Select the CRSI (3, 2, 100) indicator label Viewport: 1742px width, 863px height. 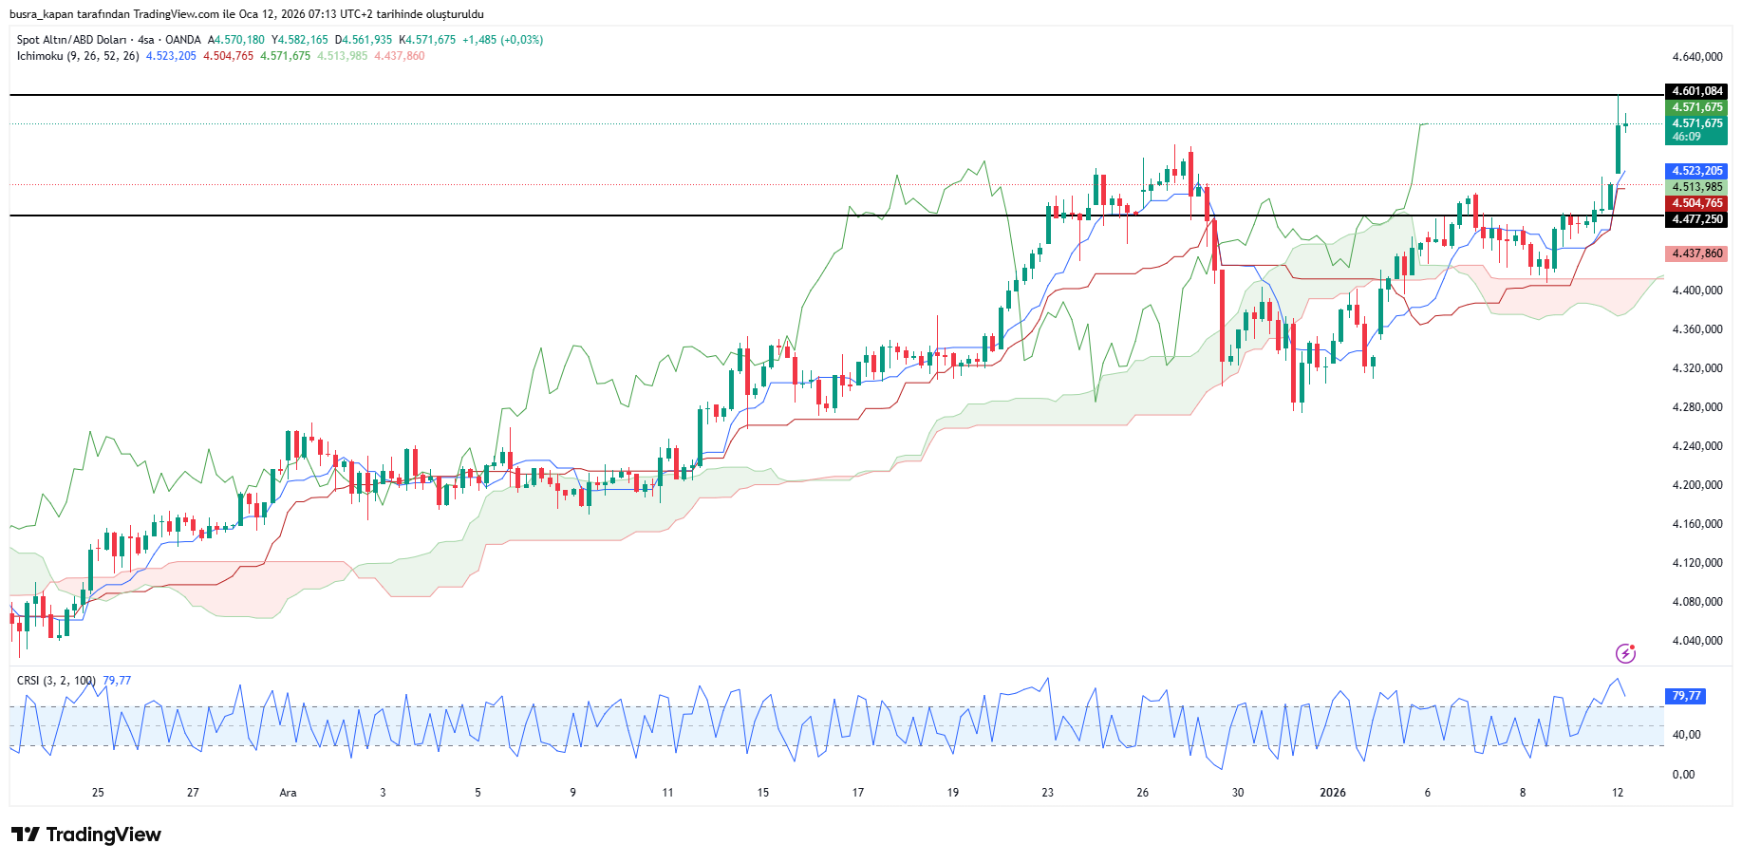(56, 681)
